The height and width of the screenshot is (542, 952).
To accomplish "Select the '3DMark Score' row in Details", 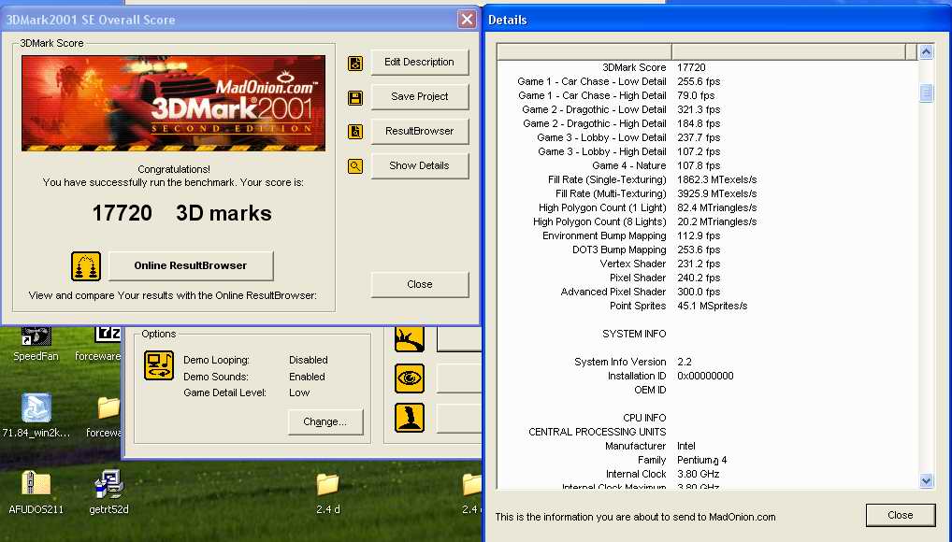I will (707, 67).
